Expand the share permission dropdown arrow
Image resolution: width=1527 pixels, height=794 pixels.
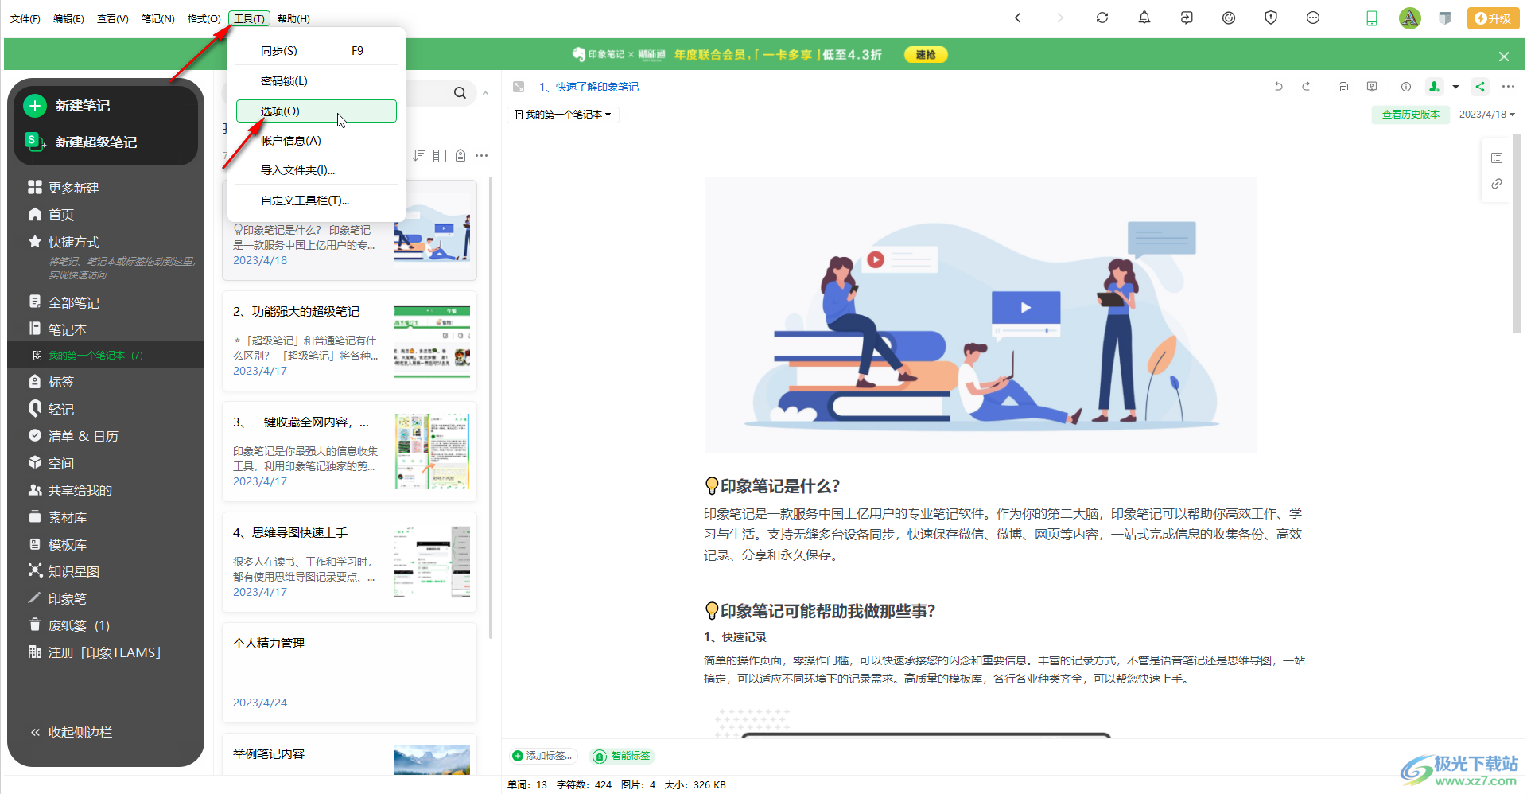1456,87
